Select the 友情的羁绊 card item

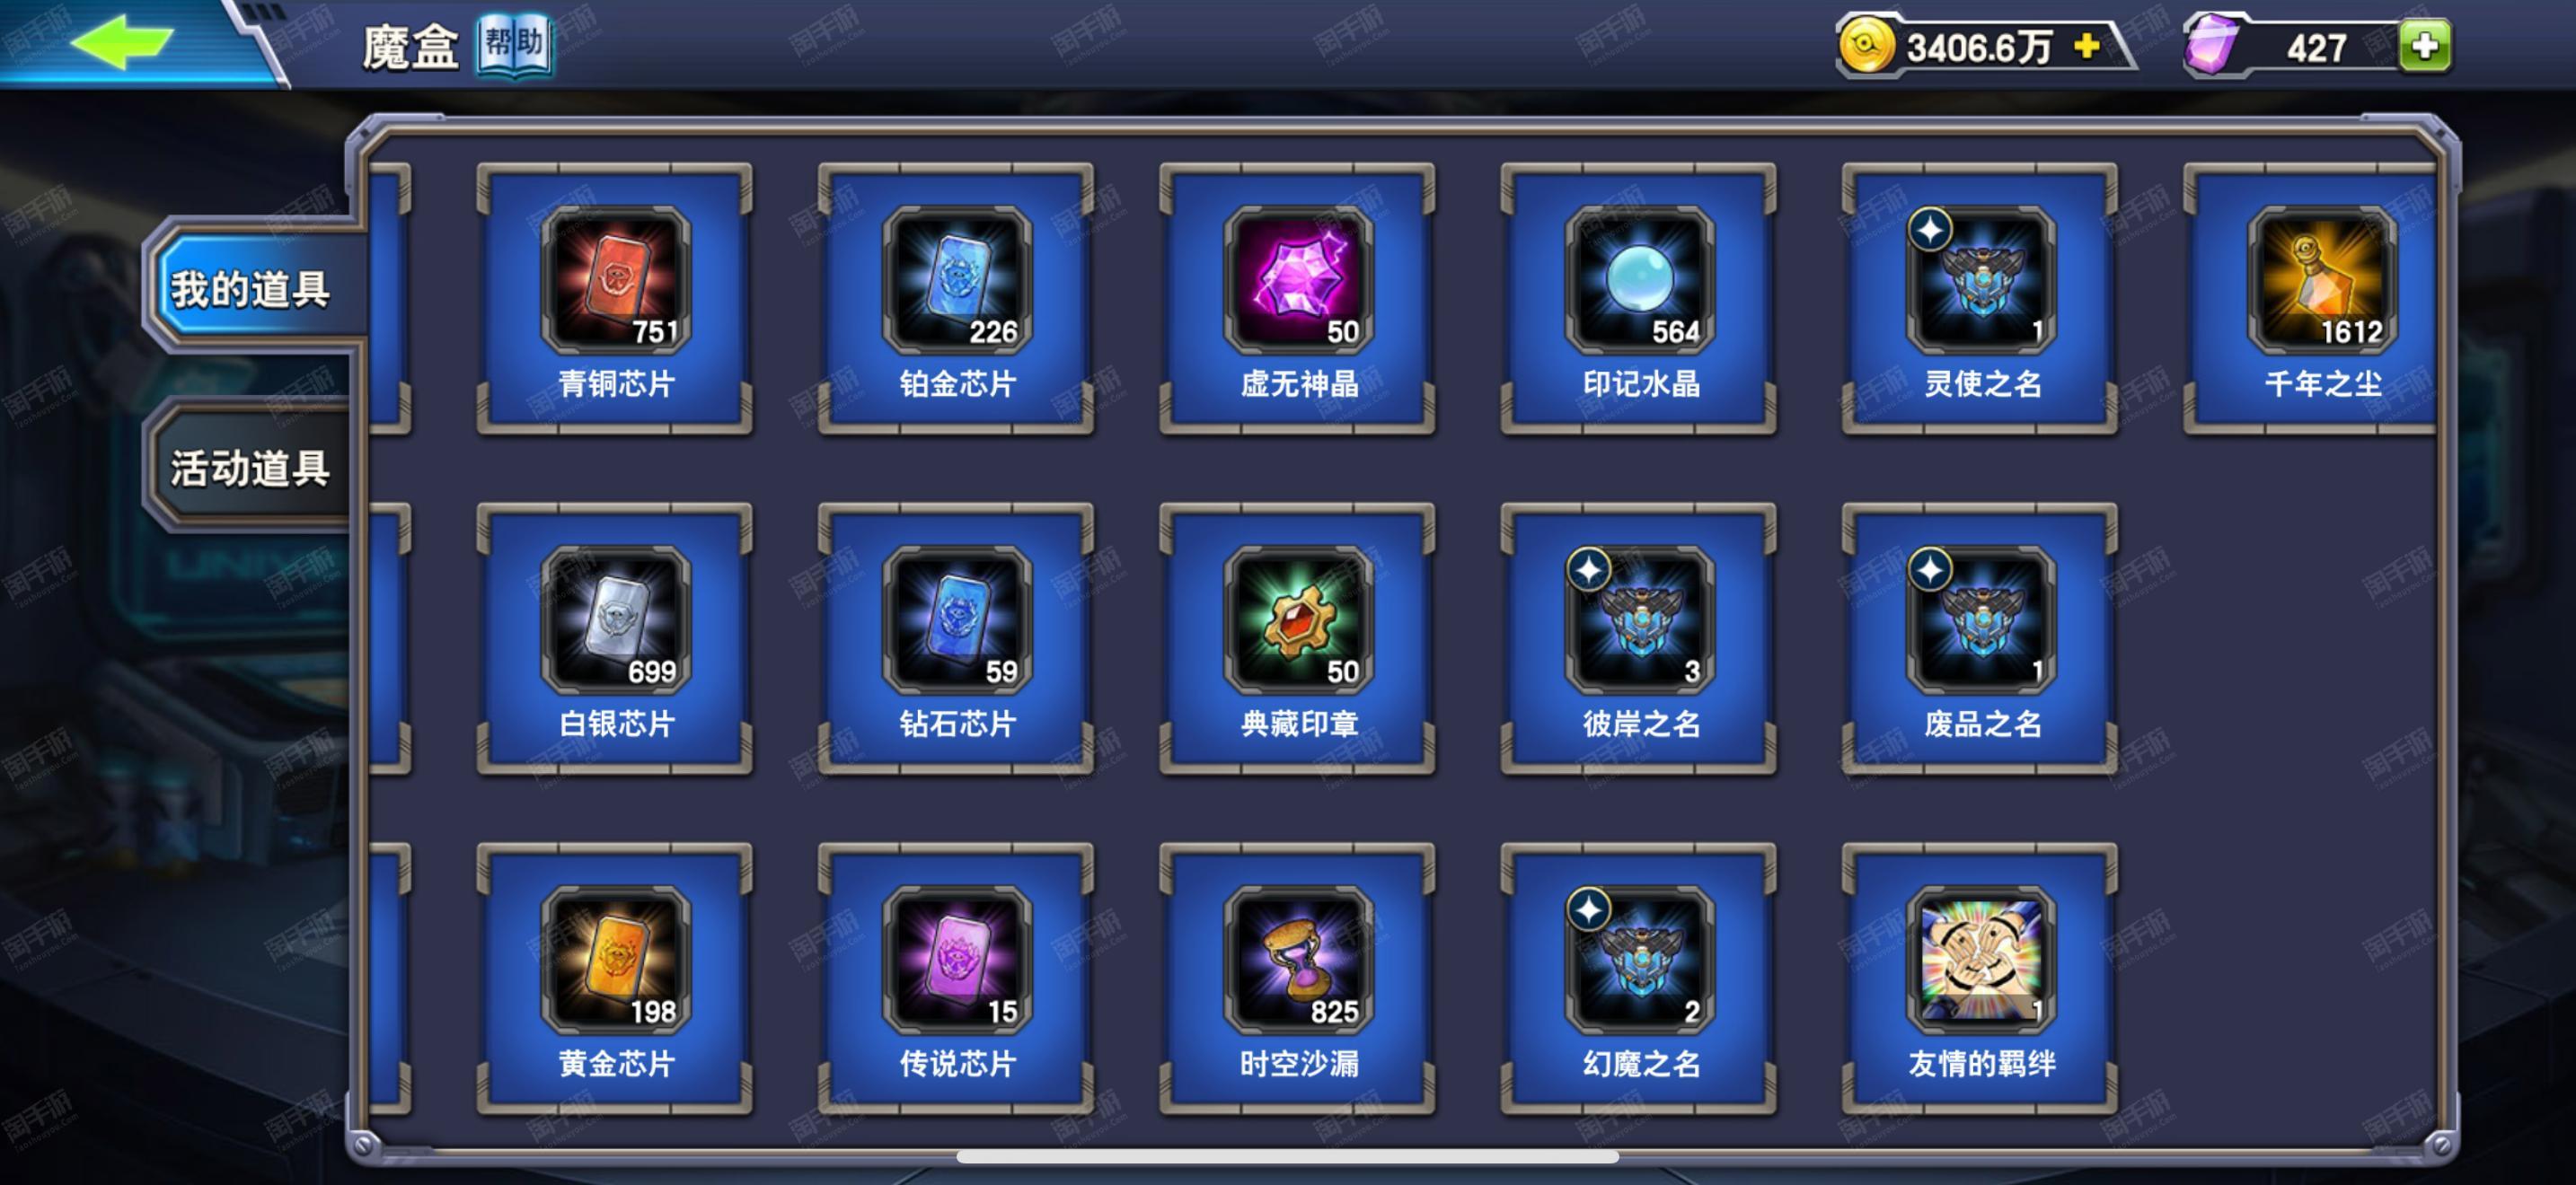1980,977
